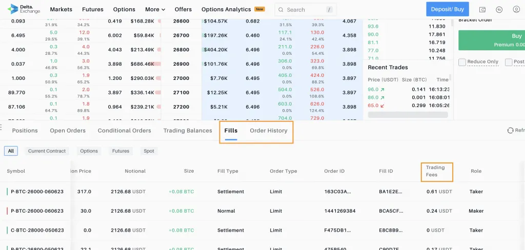This screenshot has height=250, width=525.
Task: Click the Fill ID column header
Action: 386,171
